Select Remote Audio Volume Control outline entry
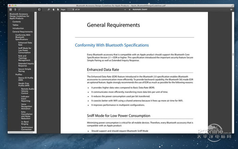This screenshot has width=238, height=149. tap(28, 91)
